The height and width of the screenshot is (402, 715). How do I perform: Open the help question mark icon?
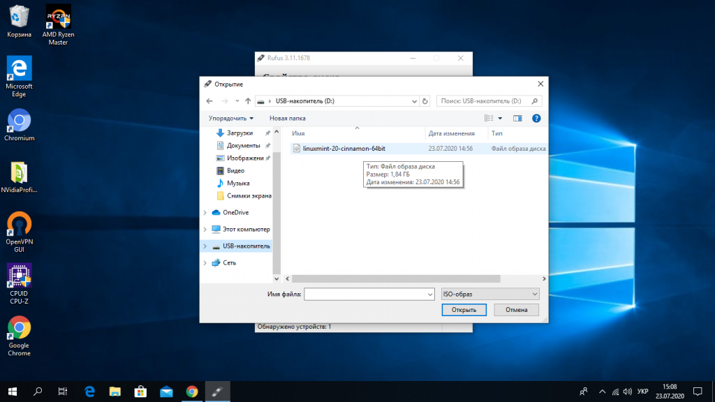(536, 119)
